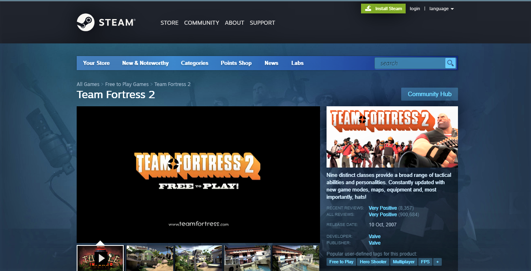The width and height of the screenshot is (531, 271).
Task: Click the search magnifying glass icon
Action: pyautogui.click(x=450, y=63)
